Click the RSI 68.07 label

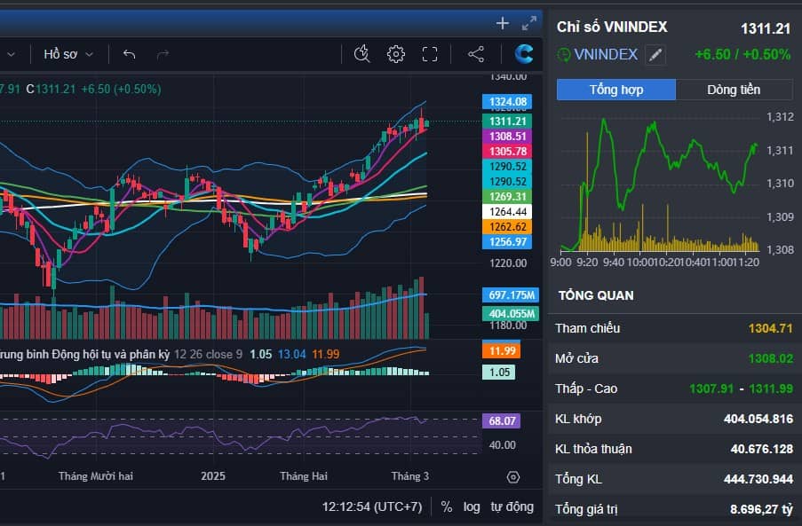click(501, 420)
